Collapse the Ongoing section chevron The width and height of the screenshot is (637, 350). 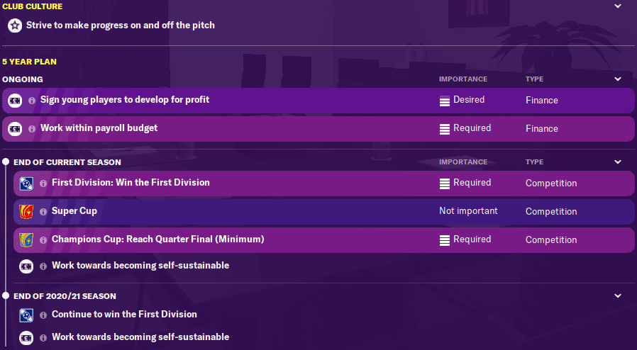[x=618, y=79]
